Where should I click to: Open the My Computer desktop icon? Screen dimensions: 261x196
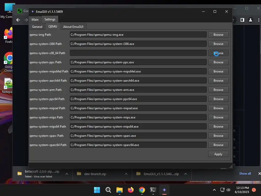(7, 11)
